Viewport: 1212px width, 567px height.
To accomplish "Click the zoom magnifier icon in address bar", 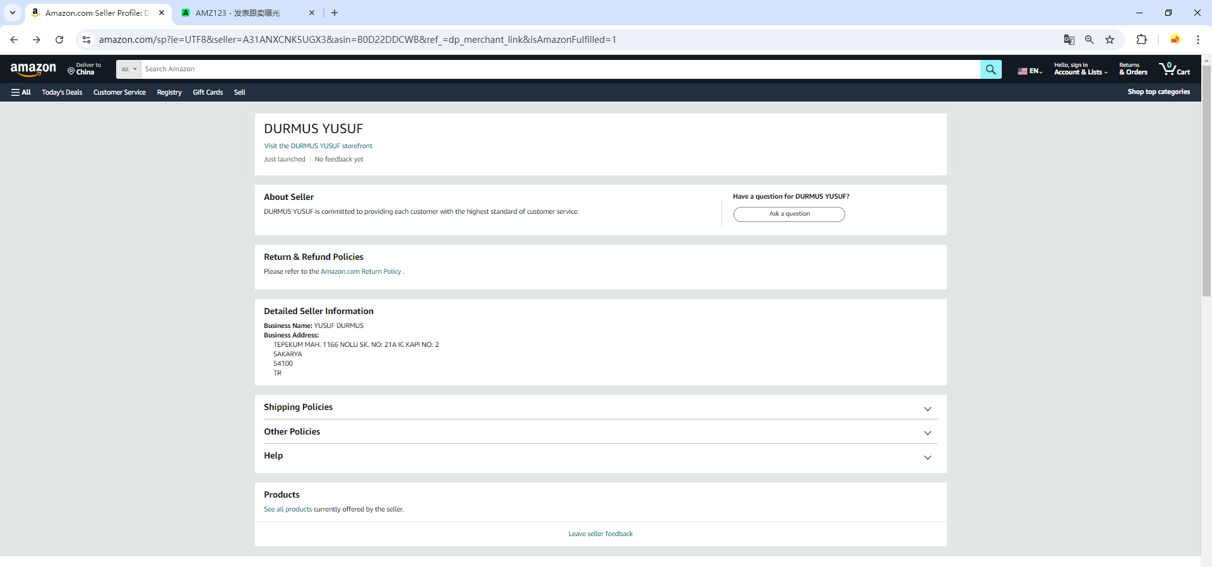I will coord(1090,40).
